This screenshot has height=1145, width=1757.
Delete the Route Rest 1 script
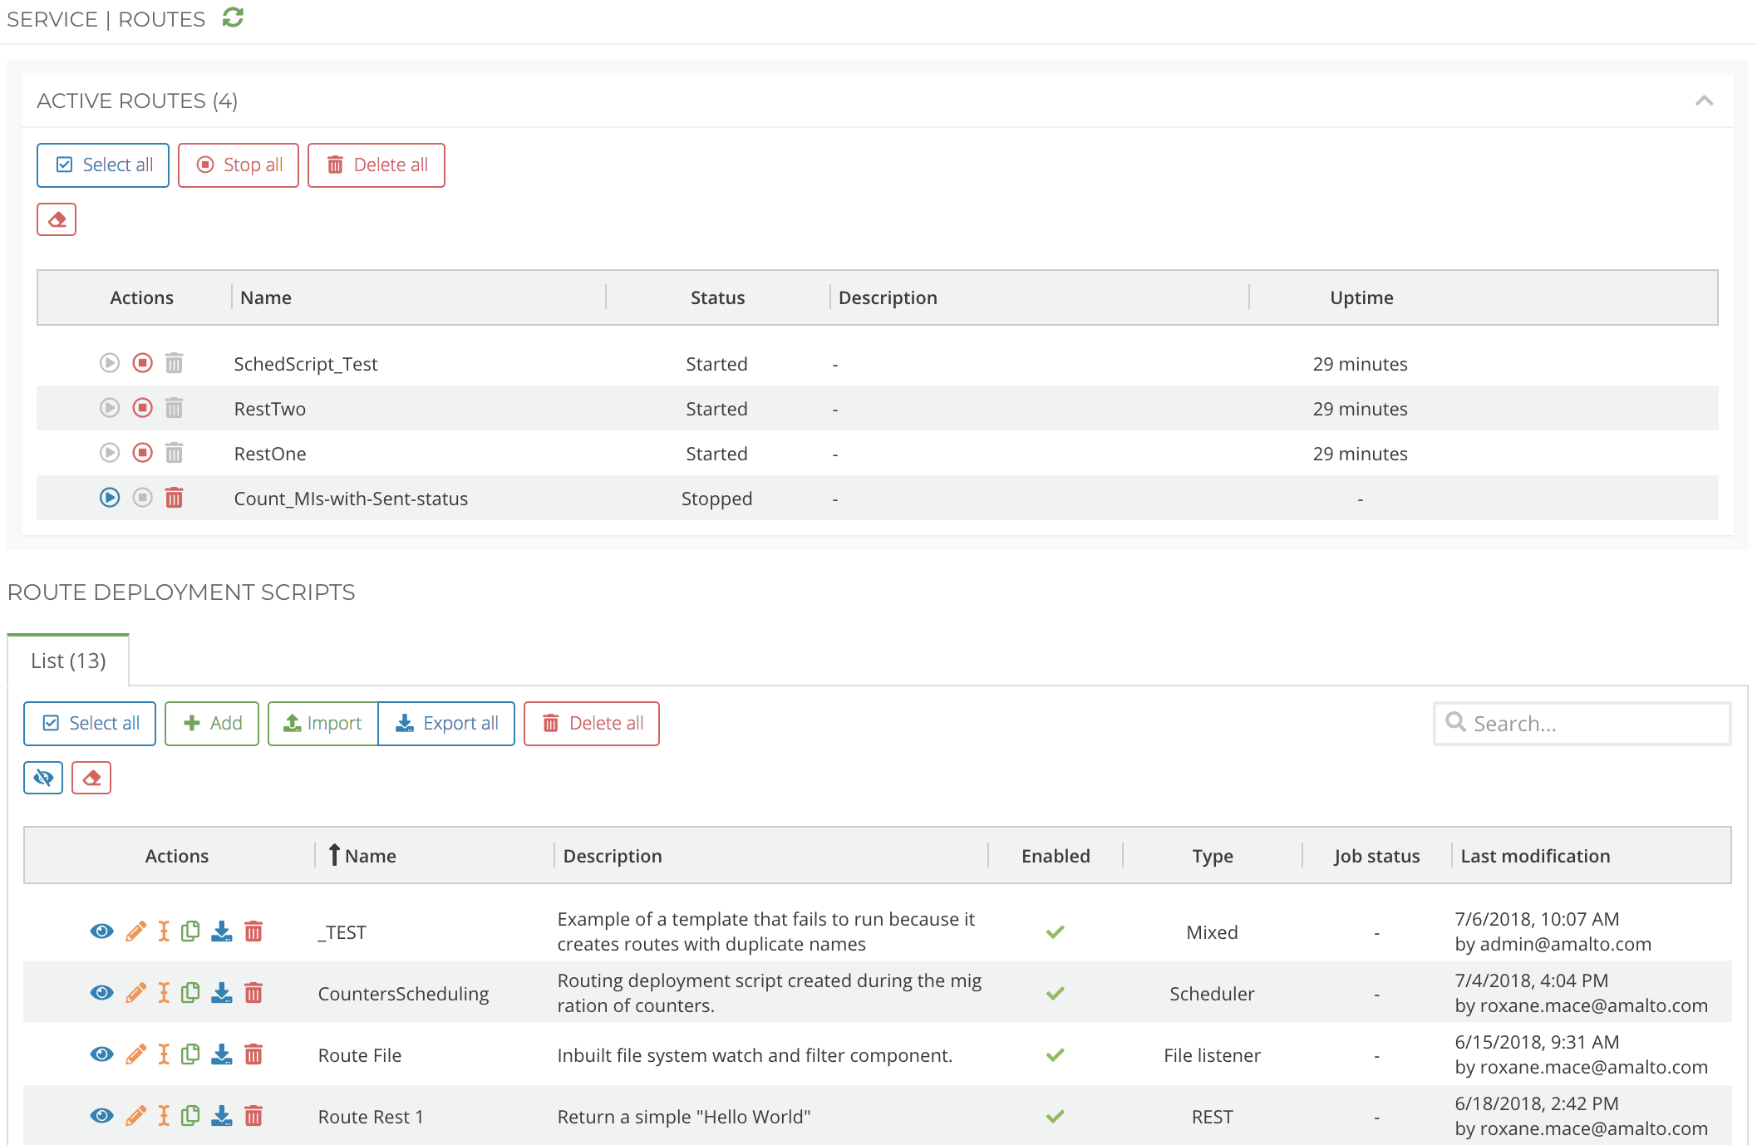click(253, 1116)
